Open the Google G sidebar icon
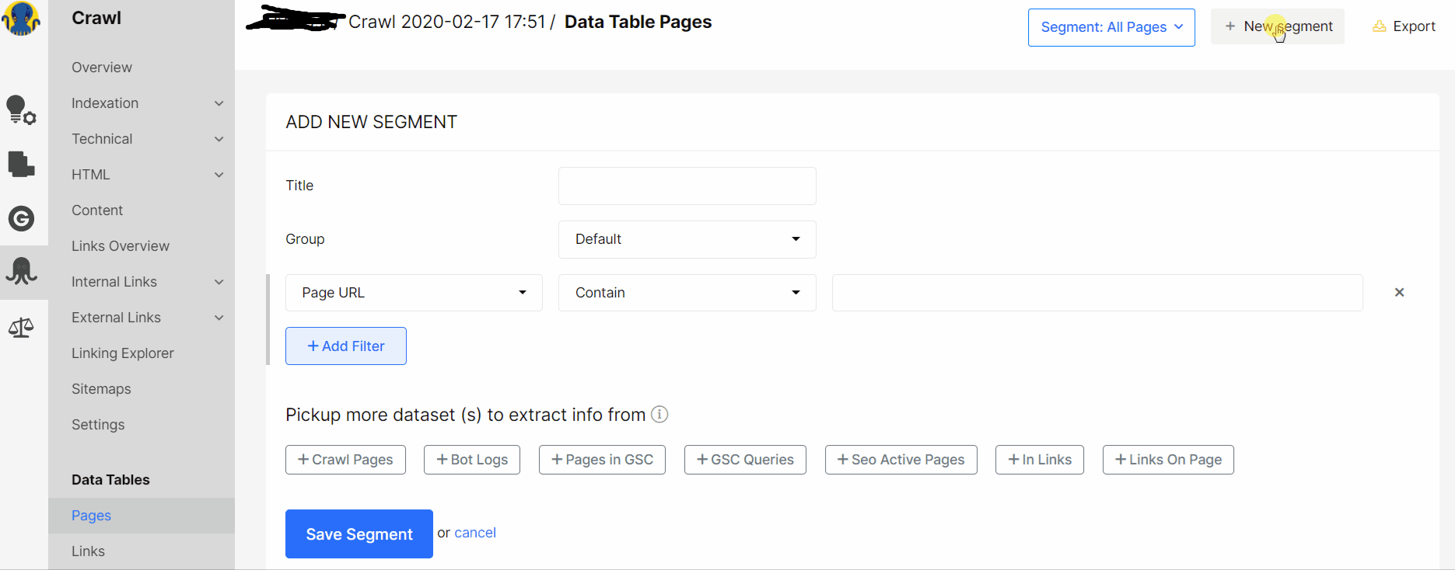This screenshot has width=1455, height=570. [21, 218]
